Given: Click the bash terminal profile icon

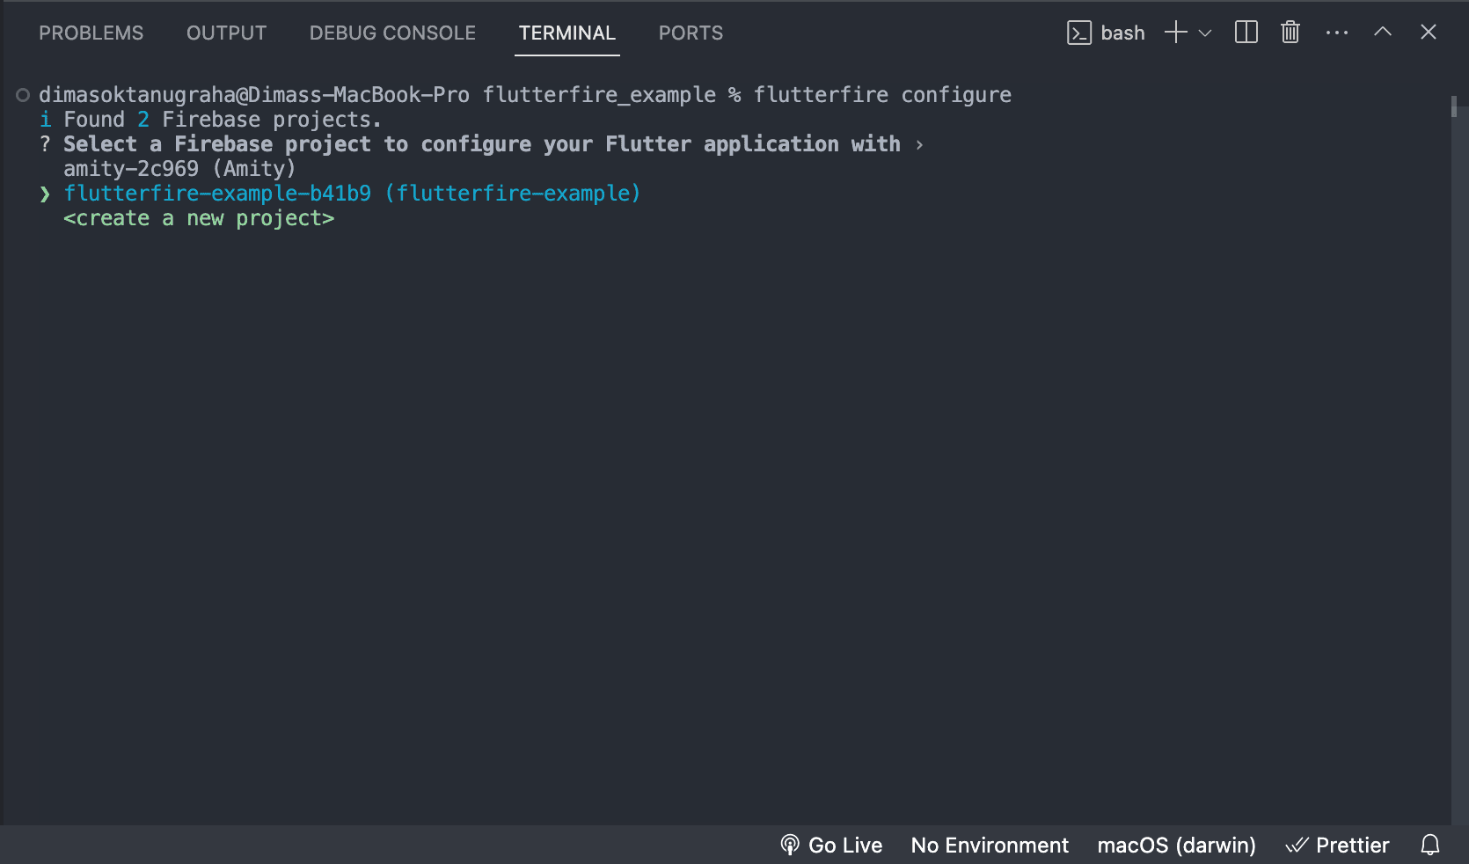Looking at the screenshot, I should point(1079,33).
